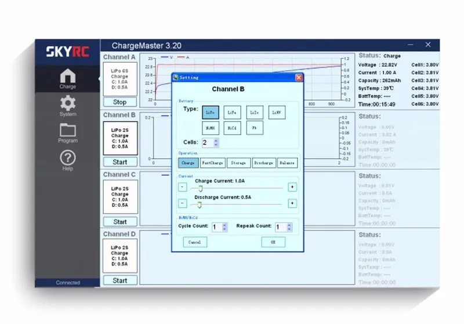This screenshot has width=464, height=324.
Task: Select LiIo battery type
Action: (x=255, y=112)
